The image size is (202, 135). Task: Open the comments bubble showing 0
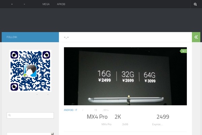coord(183,51)
